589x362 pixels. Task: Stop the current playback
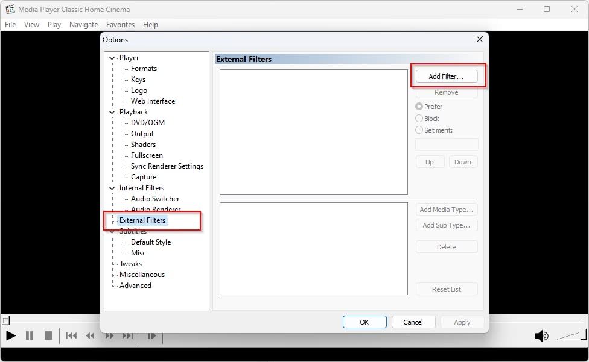(x=48, y=335)
